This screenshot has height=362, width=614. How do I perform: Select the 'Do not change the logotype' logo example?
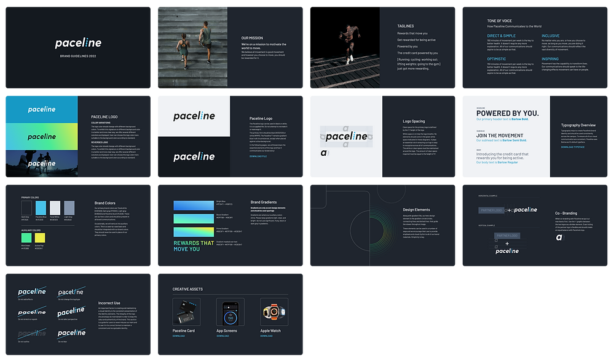[x=71, y=292]
